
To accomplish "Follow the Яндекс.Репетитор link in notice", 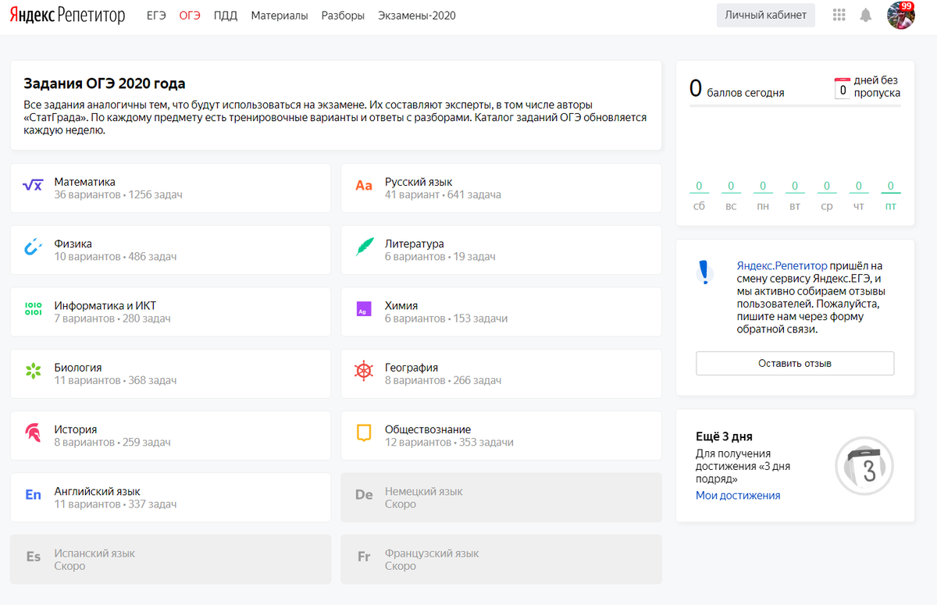I will tap(782, 265).
